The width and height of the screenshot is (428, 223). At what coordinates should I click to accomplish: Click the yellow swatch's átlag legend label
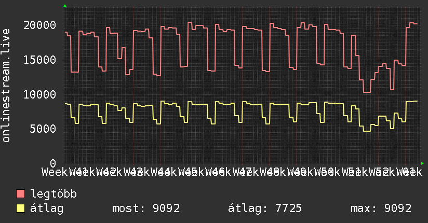click(47, 208)
